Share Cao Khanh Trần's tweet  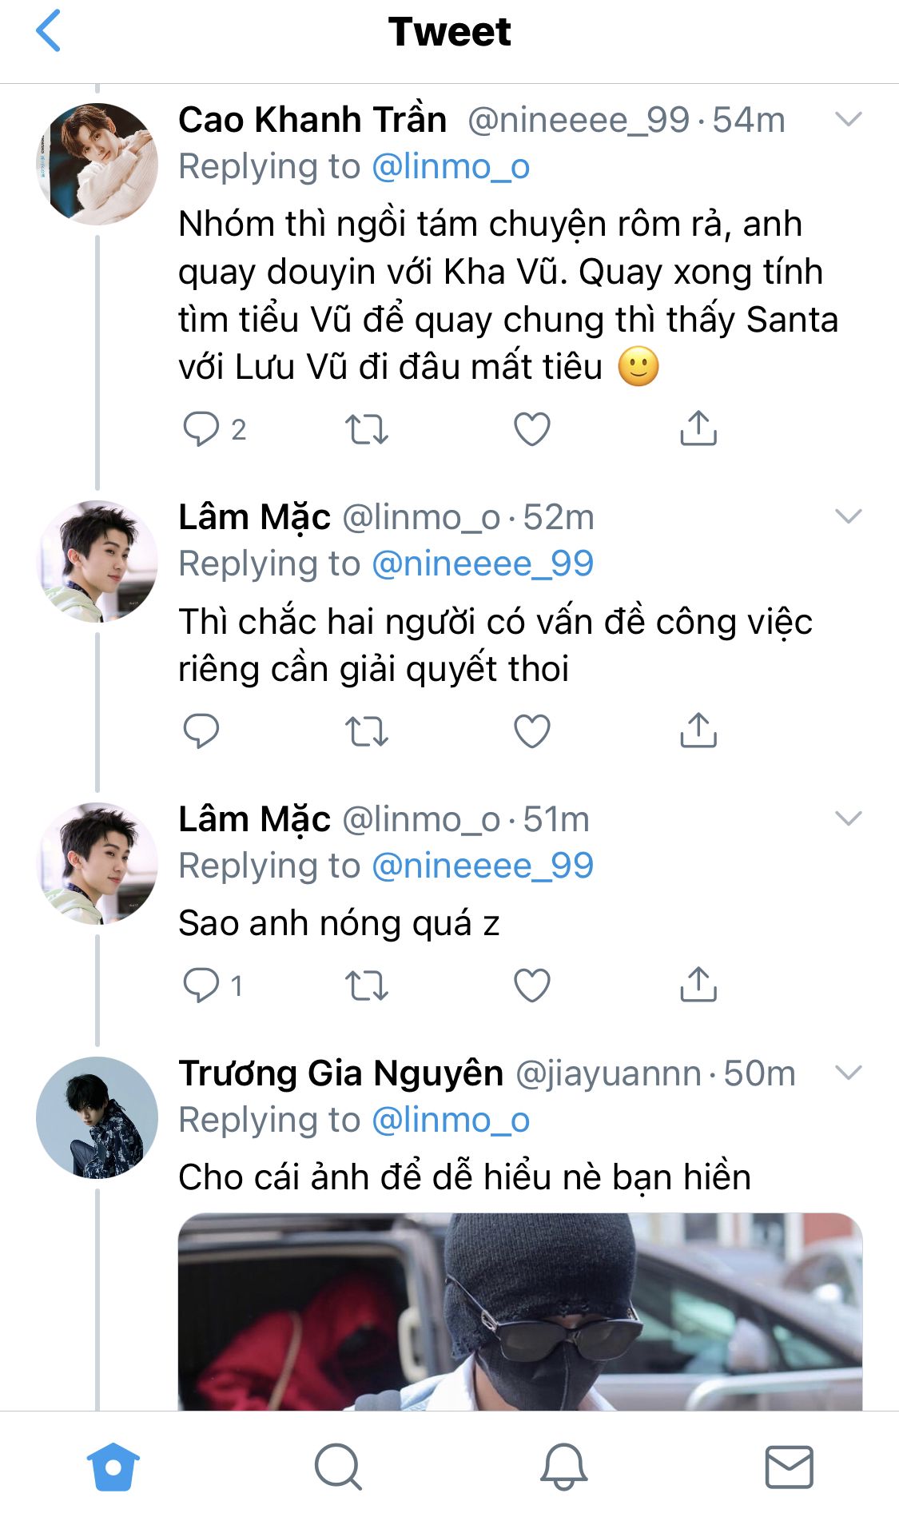pyautogui.click(x=698, y=428)
